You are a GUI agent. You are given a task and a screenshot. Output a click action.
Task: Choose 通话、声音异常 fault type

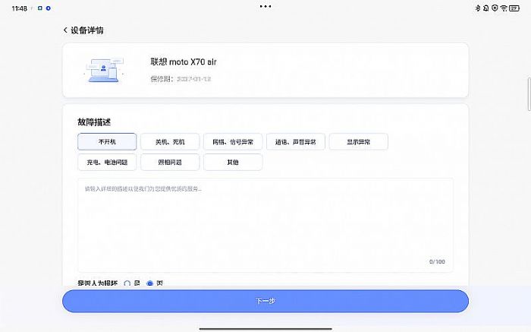296,141
